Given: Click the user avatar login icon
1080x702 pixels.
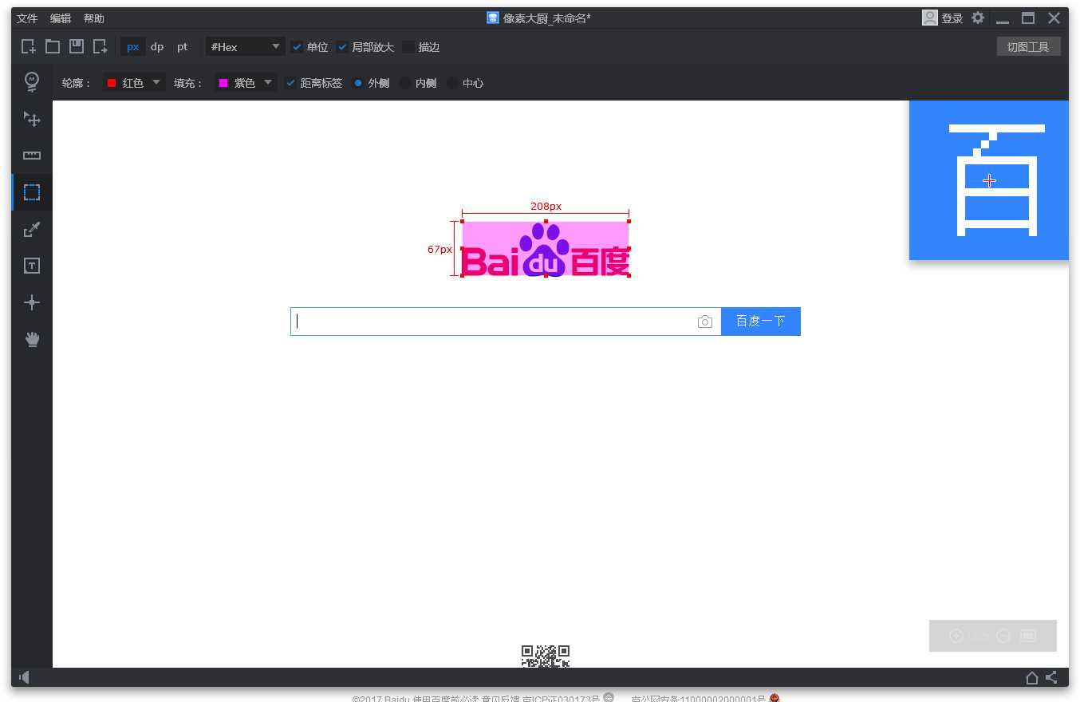Looking at the screenshot, I should coord(929,18).
